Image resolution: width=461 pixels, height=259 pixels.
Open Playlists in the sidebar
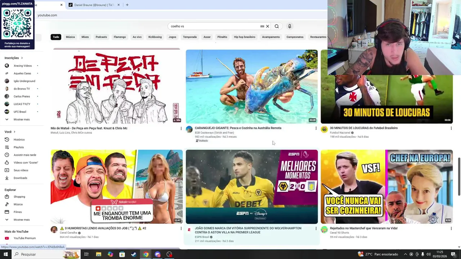[19, 147]
